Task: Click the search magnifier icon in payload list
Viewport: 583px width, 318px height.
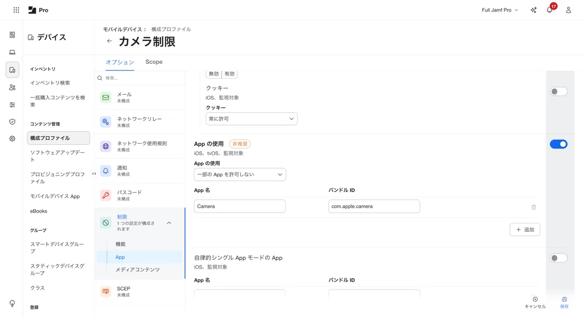Action: [100, 78]
